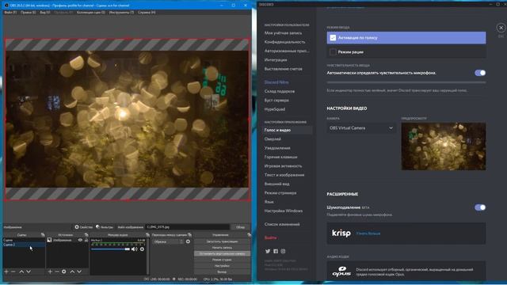The height and width of the screenshot is (285, 507).
Task: Remove selected scene with the Scenes minus icon
Action: (13, 272)
